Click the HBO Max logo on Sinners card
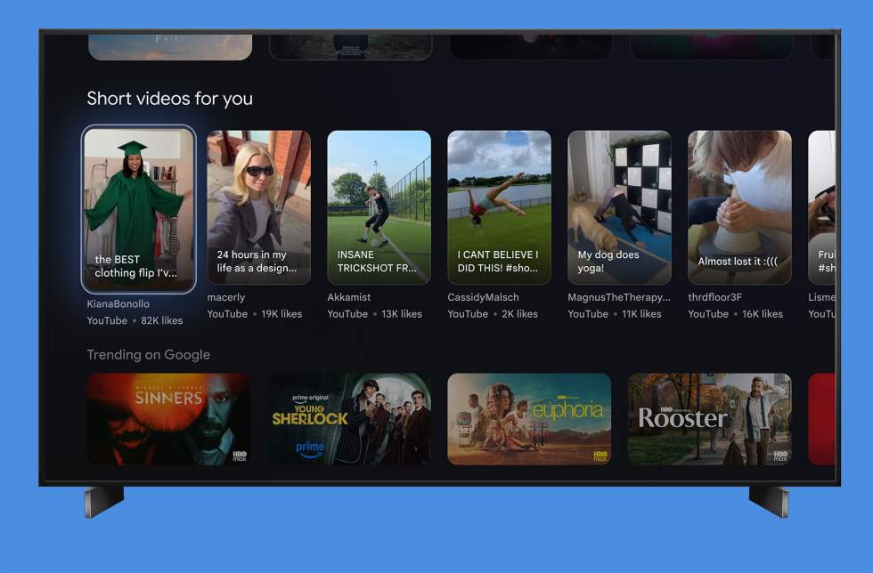873x573 pixels. (x=240, y=456)
